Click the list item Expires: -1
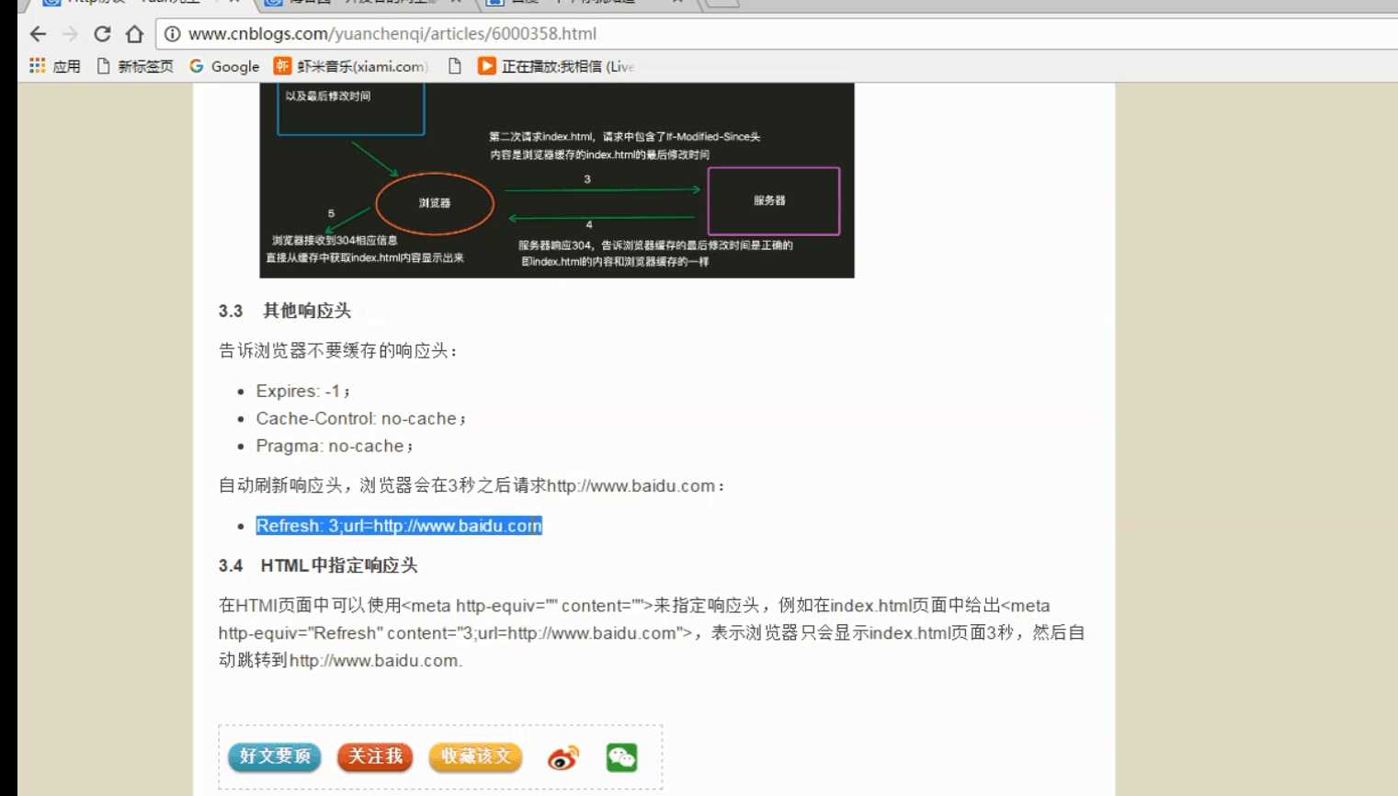The image size is (1398, 796). [303, 391]
